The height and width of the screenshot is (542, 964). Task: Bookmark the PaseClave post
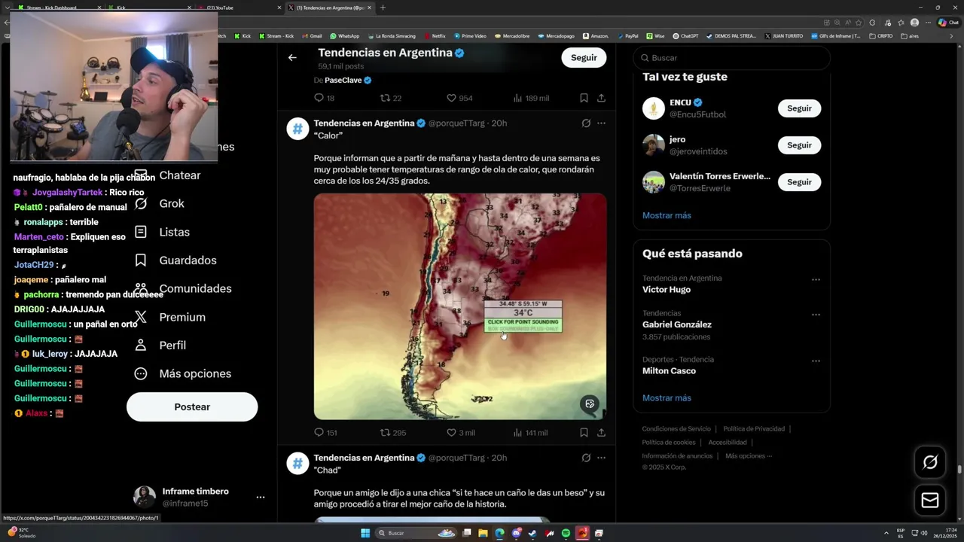[x=584, y=98]
